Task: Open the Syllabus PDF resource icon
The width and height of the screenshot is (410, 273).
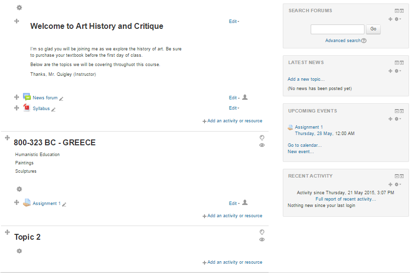Action: [x=27, y=108]
